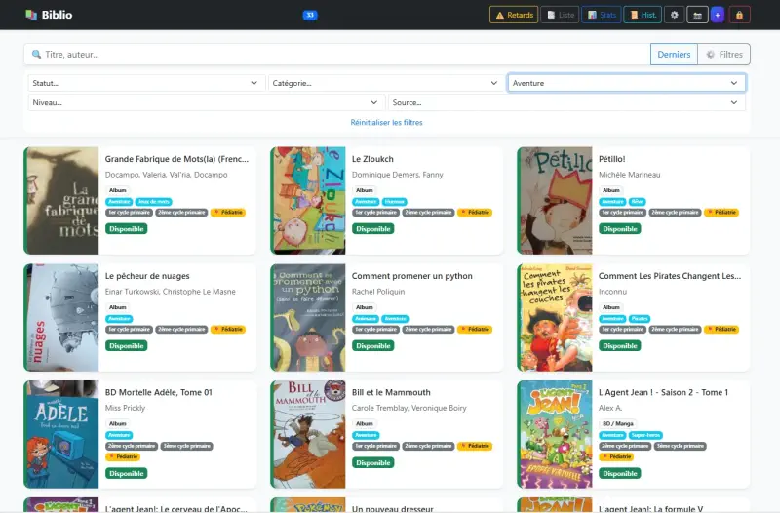Click the padlock icon button
This screenshot has width=780, height=513.
(739, 15)
